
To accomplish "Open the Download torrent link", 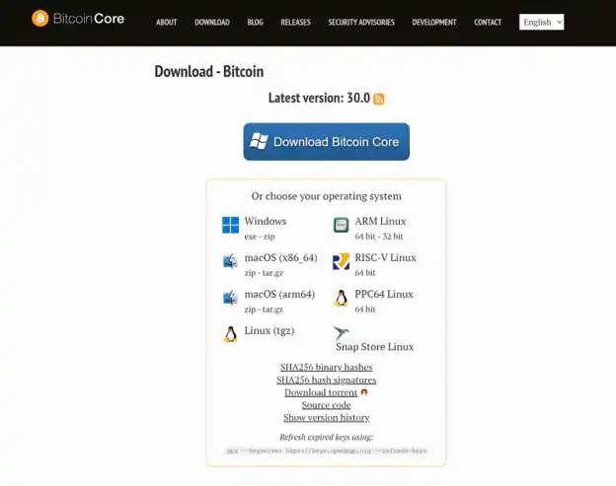I will 321,392.
